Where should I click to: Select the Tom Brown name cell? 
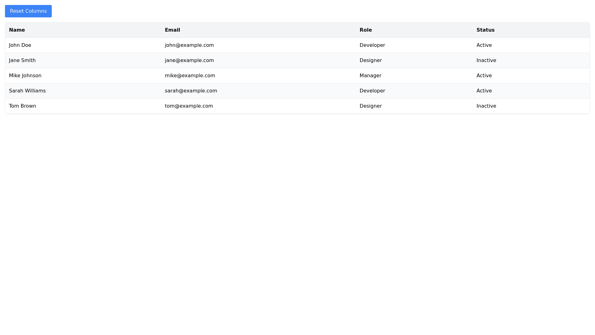(x=23, y=106)
